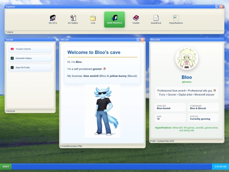Click the taskbar clock showing 3:33:00 AM
The width and height of the screenshot is (229, 172).
click(x=221, y=166)
